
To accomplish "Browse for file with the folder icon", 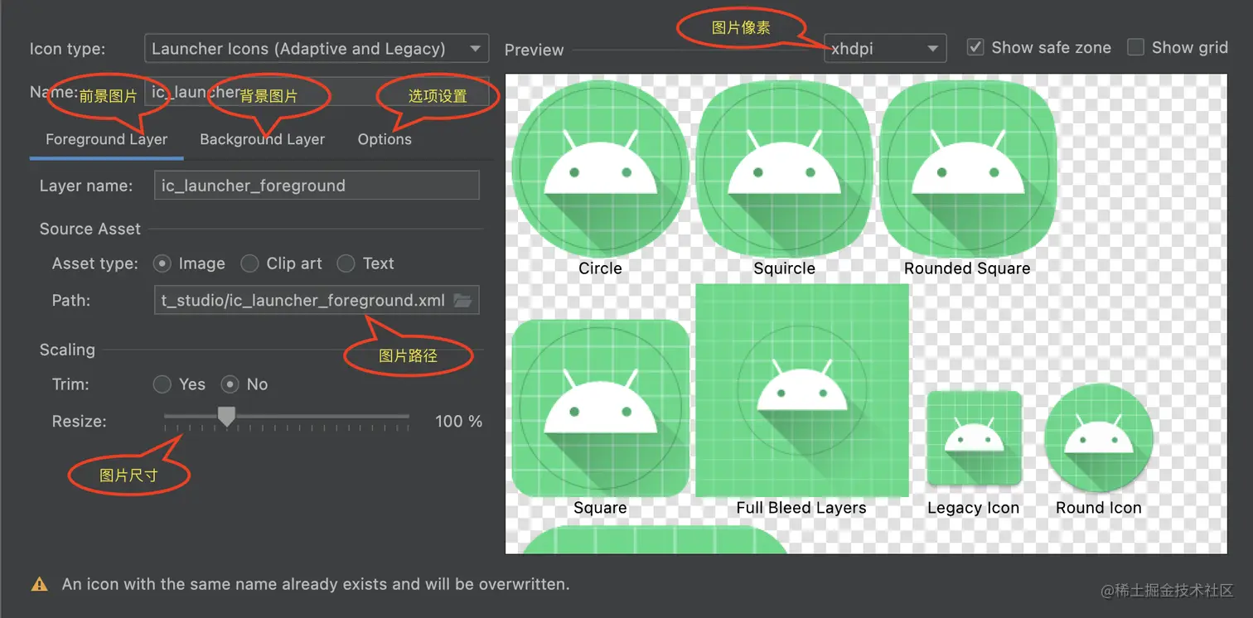I will [463, 300].
